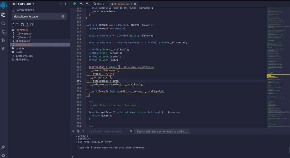
Task: Click the constructor() public line
Action: [104, 67]
